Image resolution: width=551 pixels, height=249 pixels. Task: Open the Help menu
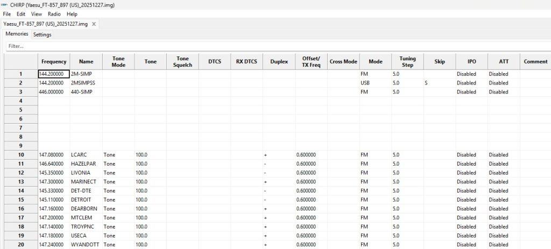72,14
